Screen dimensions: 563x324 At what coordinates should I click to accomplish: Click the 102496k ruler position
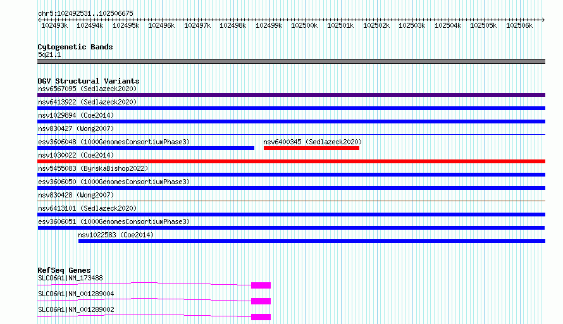pos(161,25)
